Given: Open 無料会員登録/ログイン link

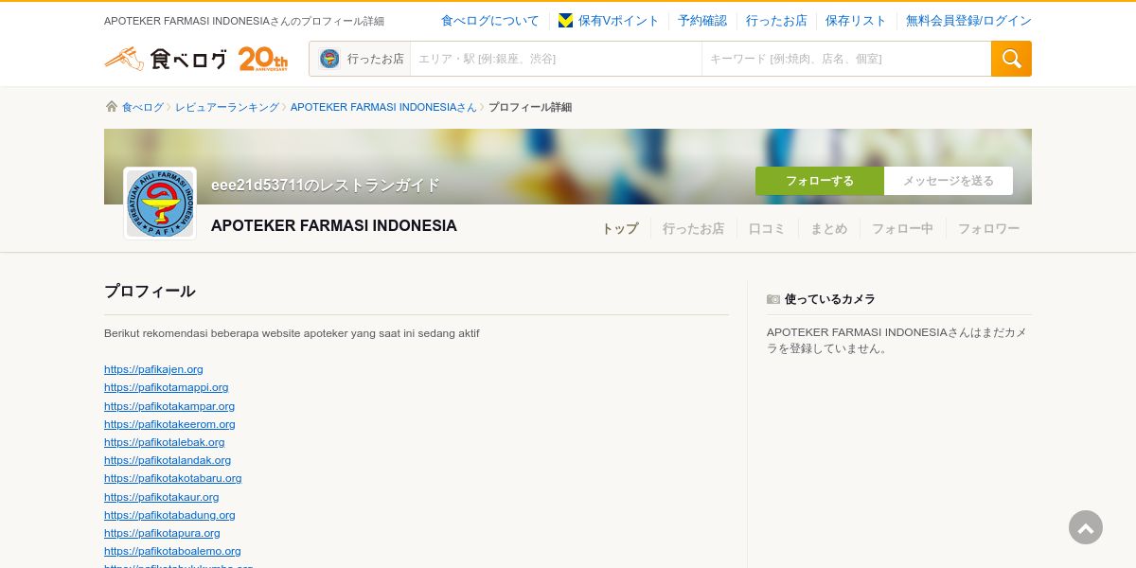Looking at the screenshot, I should (x=968, y=21).
